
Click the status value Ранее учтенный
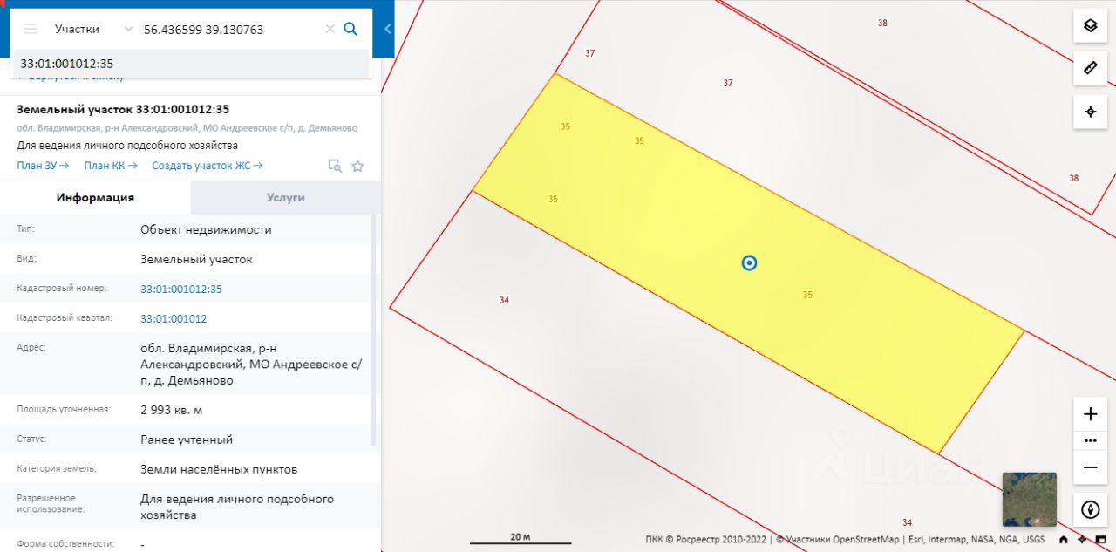187,440
